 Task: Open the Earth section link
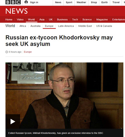(105, 2)
